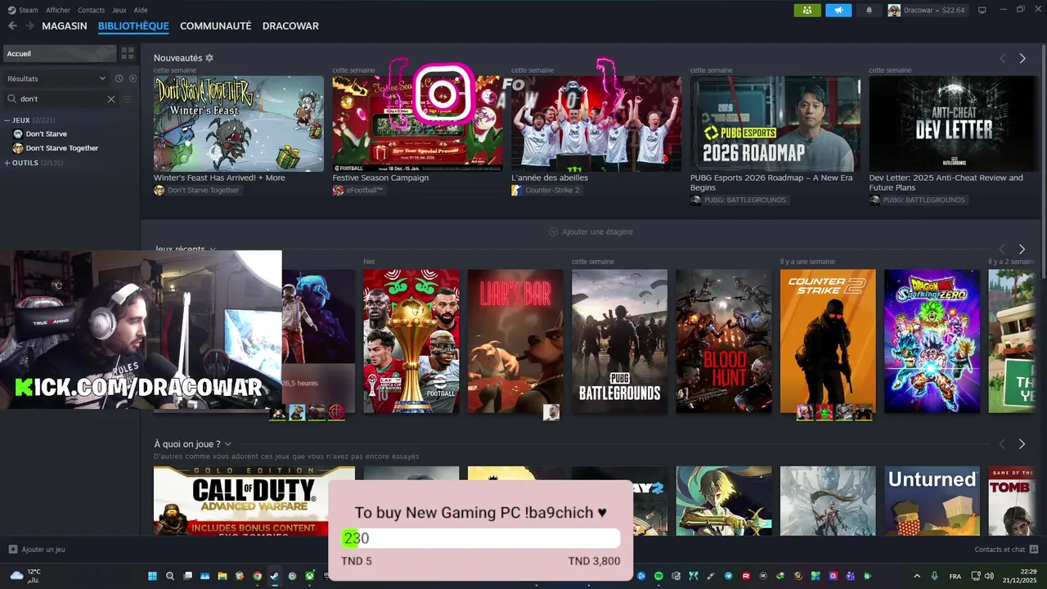Switch to the COMMUNAUTÉ tab
Image resolution: width=1047 pixels, height=589 pixels.
(216, 26)
